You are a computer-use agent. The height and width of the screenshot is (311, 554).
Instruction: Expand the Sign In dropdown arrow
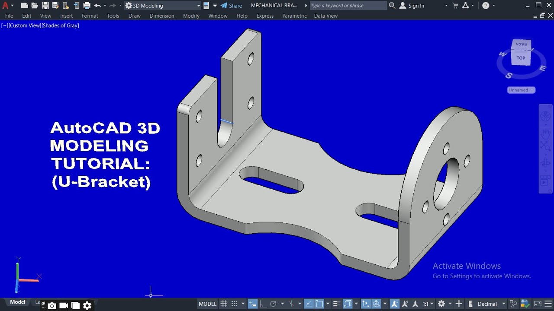pyautogui.click(x=446, y=6)
